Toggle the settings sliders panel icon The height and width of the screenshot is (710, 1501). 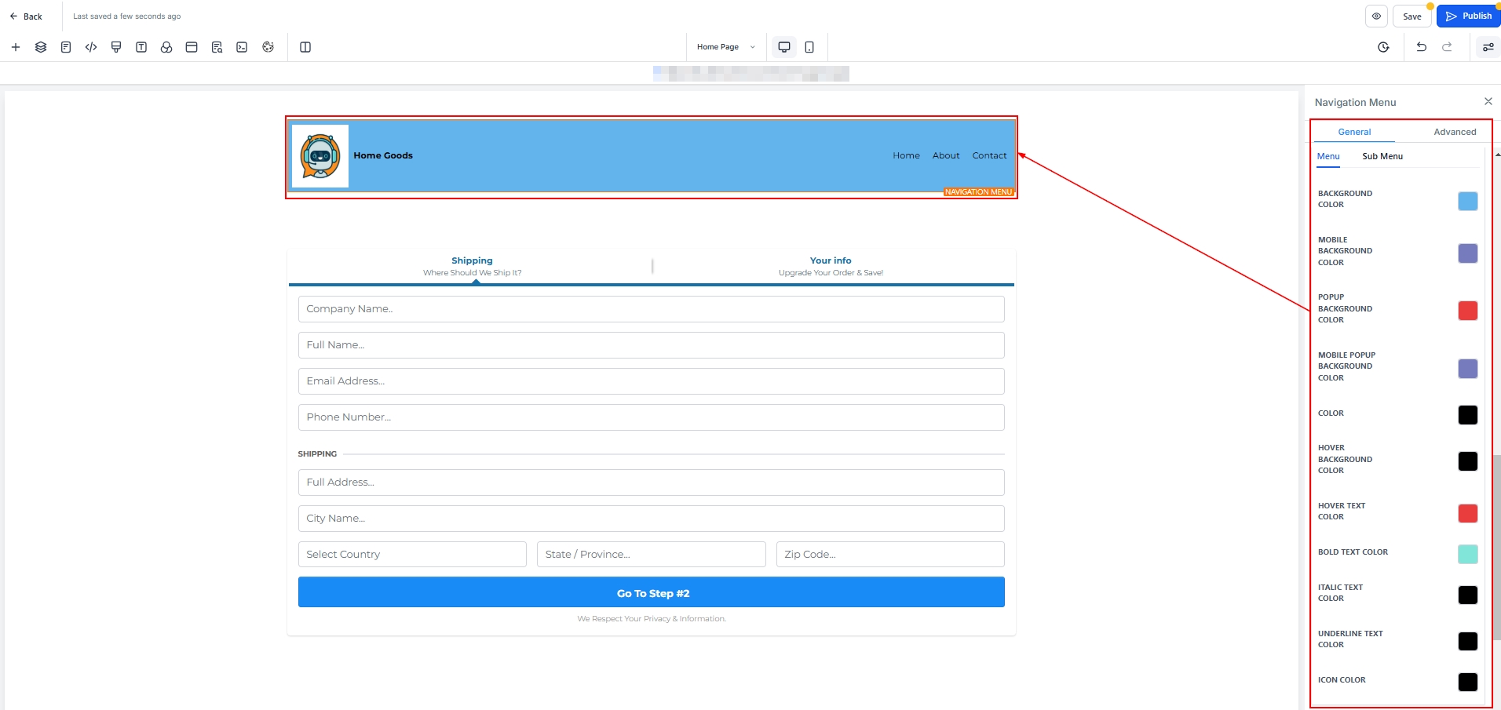(1488, 47)
